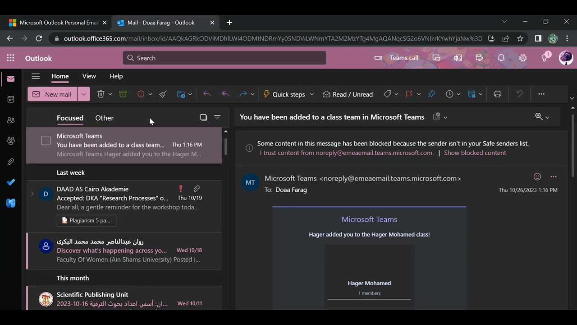This screenshot has height=325, width=577.
Task: Compose a message with New mail
Action: point(52,94)
